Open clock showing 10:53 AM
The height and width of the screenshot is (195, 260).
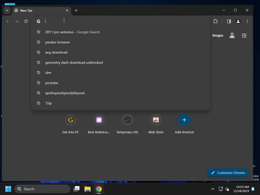point(241,189)
